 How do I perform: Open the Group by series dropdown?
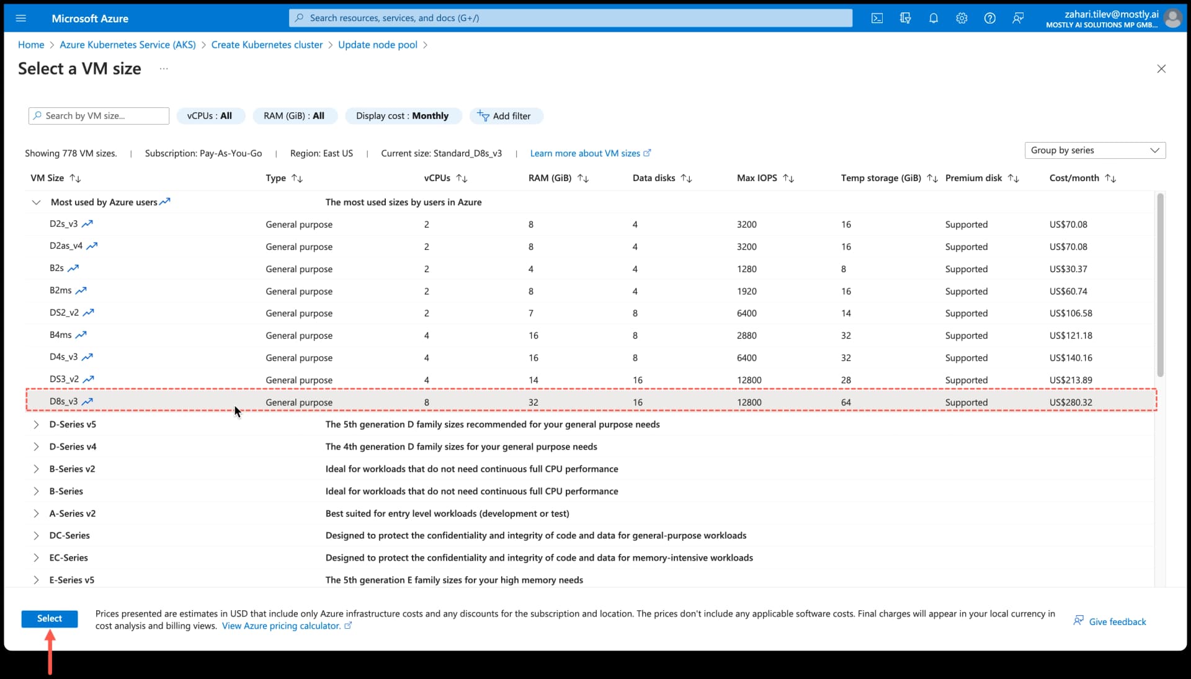1094,150
